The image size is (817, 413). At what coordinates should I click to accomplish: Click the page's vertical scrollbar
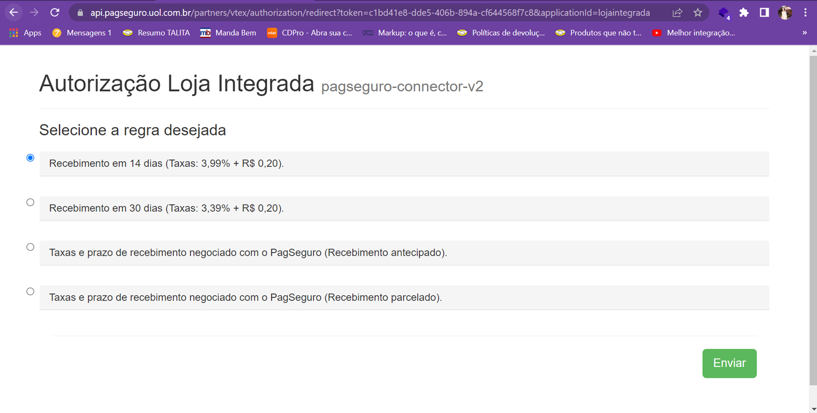click(813, 220)
